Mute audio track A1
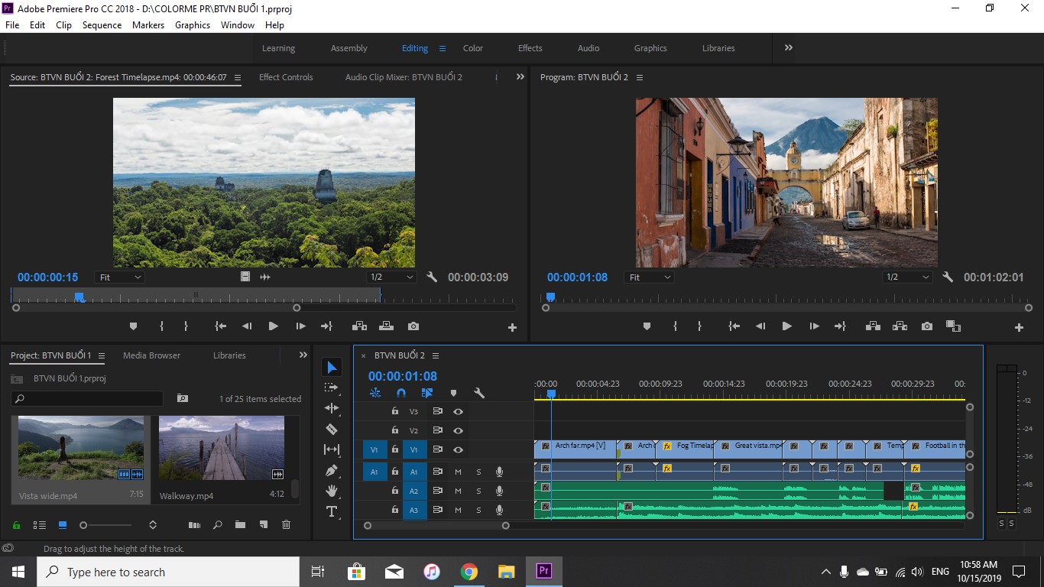Viewport: 1044px width, 587px height. (x=459, y=472)
